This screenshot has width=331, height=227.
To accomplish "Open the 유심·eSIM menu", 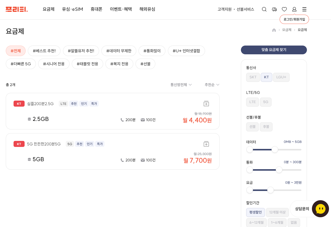I will (x=72, y=9).
